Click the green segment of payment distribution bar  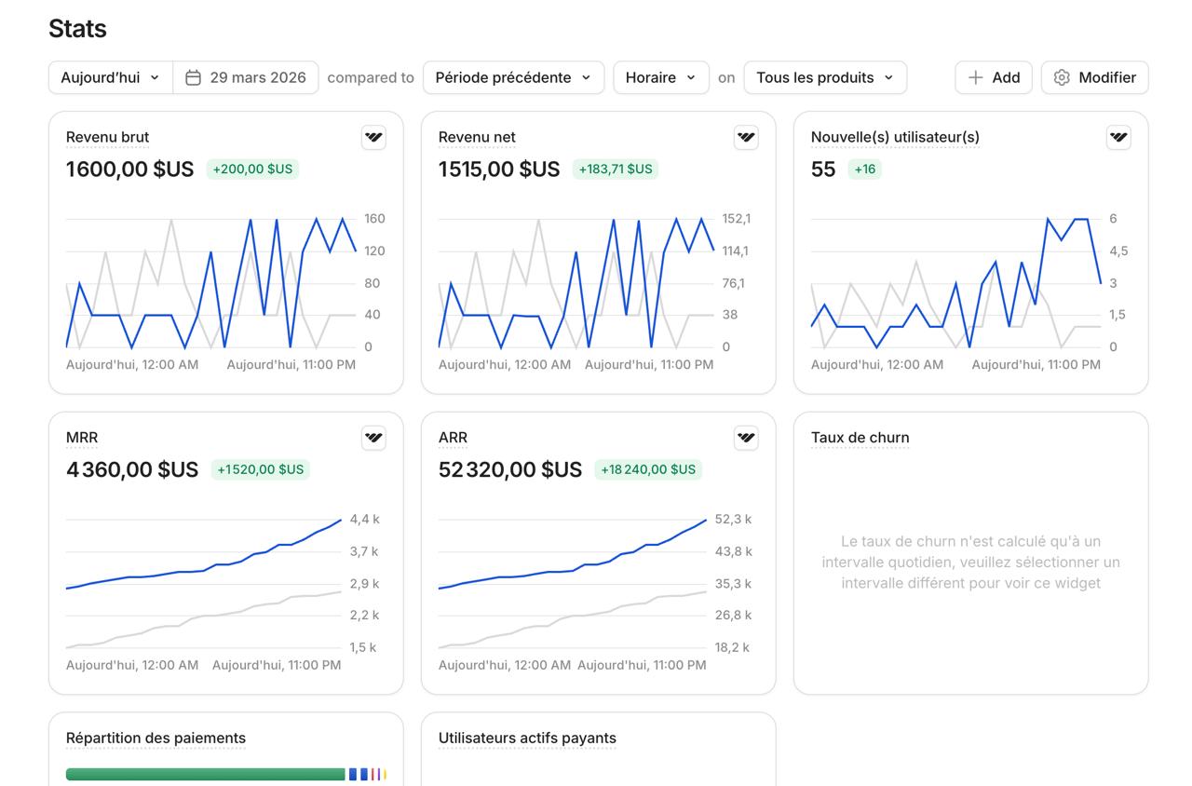tap(205, 774)
